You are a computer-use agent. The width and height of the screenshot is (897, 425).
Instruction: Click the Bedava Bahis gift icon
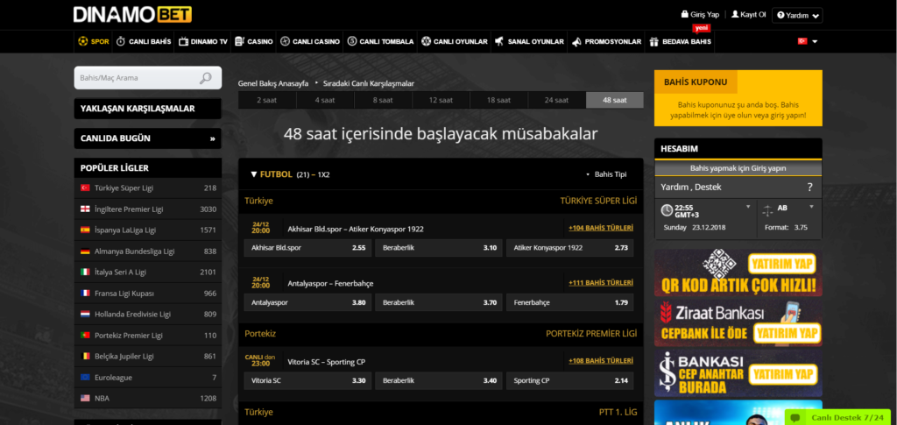[653, 42]
